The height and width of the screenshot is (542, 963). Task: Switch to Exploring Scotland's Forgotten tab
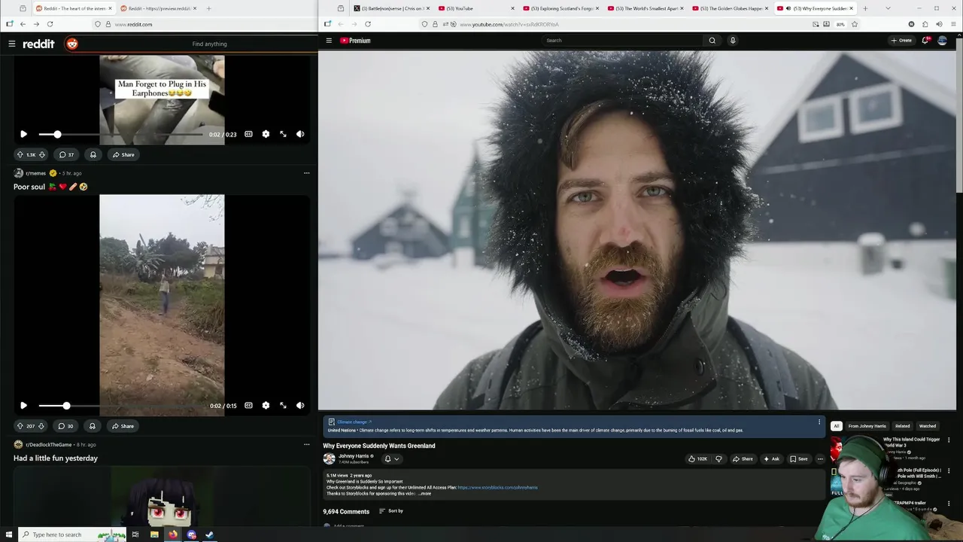pyautogui.click(x=560, y=8)
